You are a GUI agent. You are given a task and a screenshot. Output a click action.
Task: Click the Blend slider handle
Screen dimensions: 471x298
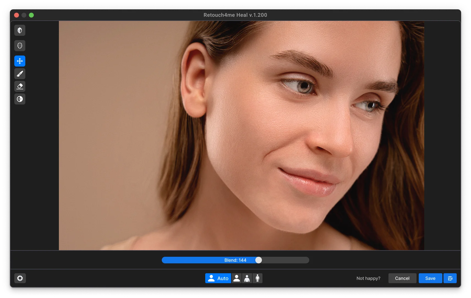click(258, 260)
